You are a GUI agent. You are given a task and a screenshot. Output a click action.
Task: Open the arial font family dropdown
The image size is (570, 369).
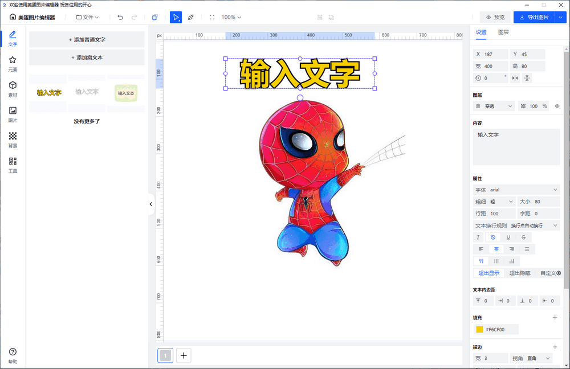point(516,189)
